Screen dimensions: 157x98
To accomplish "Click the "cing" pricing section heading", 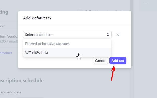I will tap(4, 12).
